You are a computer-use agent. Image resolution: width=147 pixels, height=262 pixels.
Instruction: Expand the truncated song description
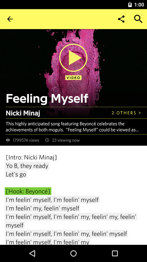coord(73,127)
